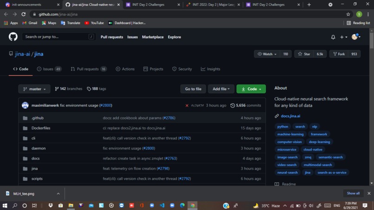Click the Search or jump to field

click(59, 37)
